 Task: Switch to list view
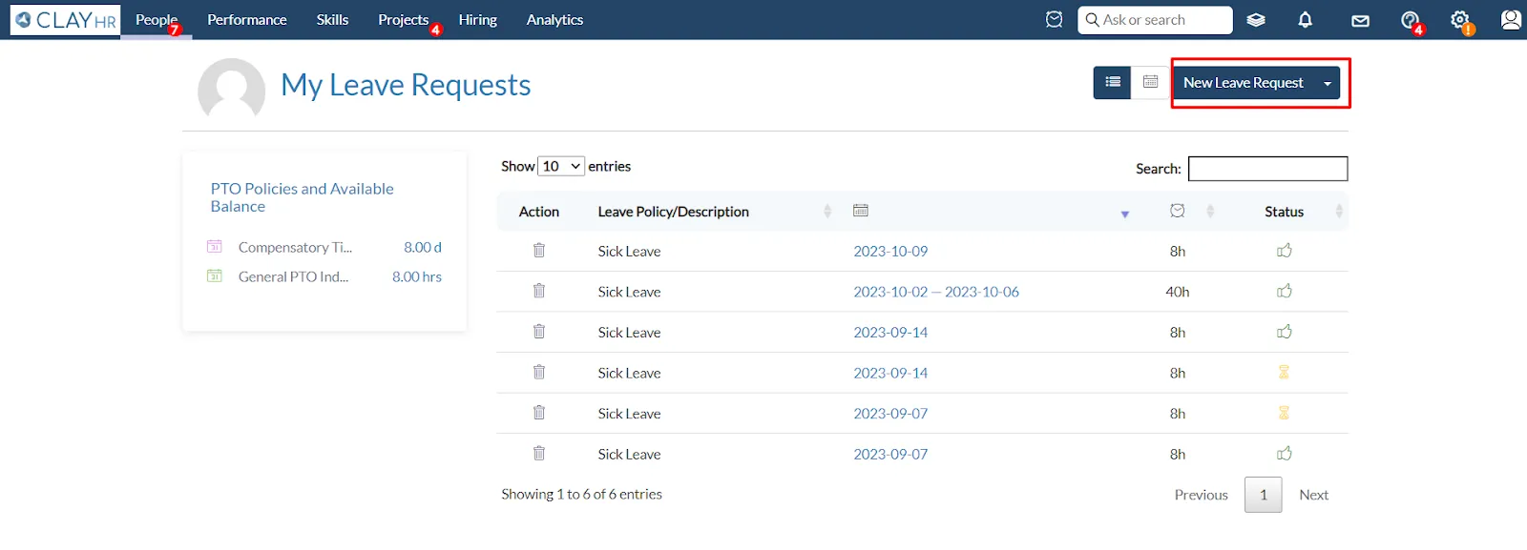[1113, 83]
